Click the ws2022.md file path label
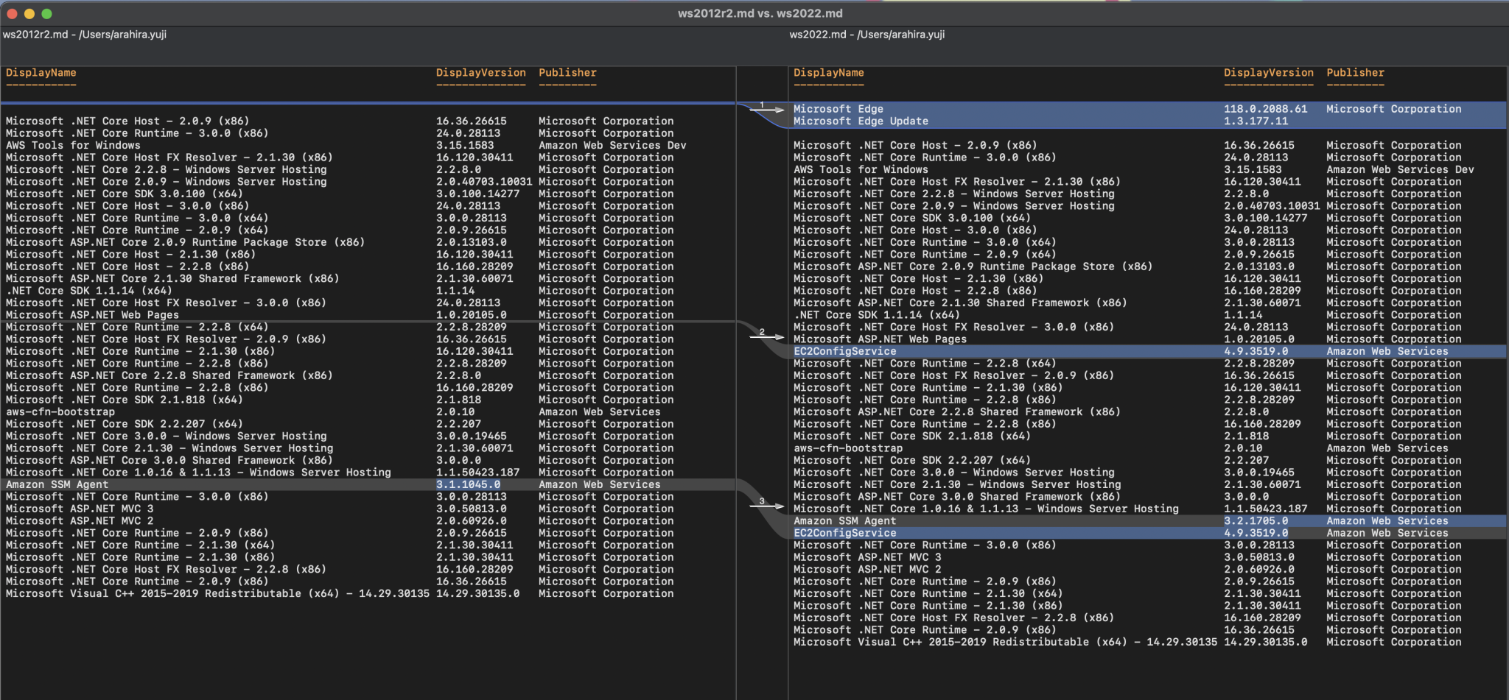This screenshot has height=700, width=1509. (x=867, y=34)
